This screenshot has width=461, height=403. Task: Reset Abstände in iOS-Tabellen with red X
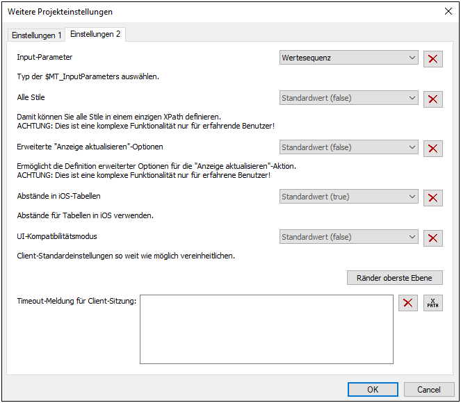433,197
